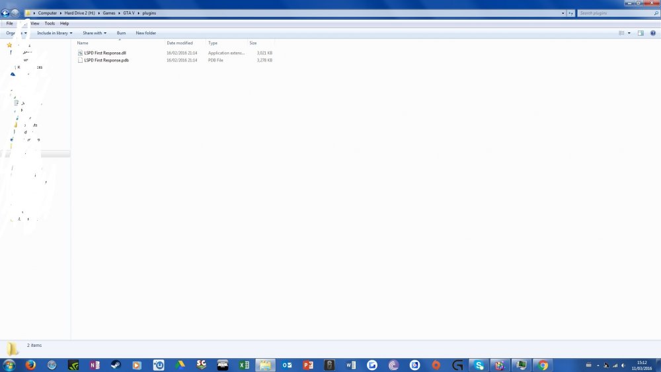The height and width of the screenshot is (372, 661).
Task: Toggle the preview pane icon
Action: [x=641, y=33]
